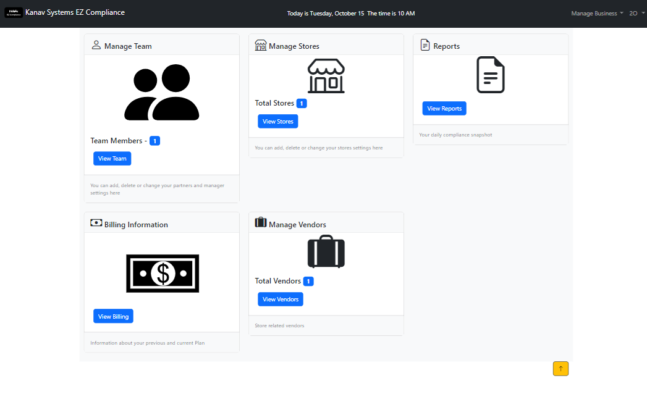This screenshot has width=647, height=394.
Task: Click the briefcase icon beside Manage Vendors
Action: [x=260, y=222]
